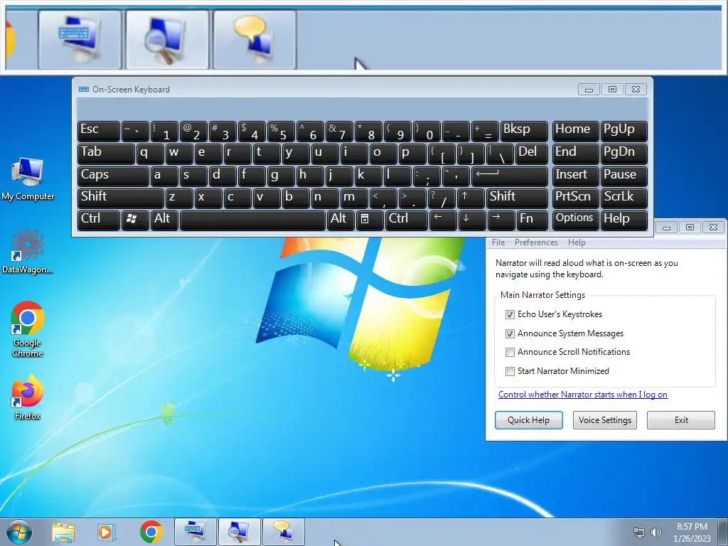Click the Tab key on On-Screen Keyboard
This screenshot has height=546, width=728.
(x=106, y=154)
